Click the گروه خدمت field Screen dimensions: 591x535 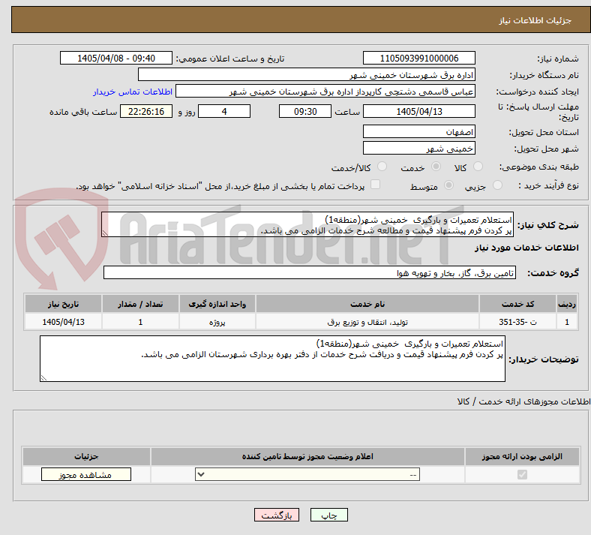310,272
